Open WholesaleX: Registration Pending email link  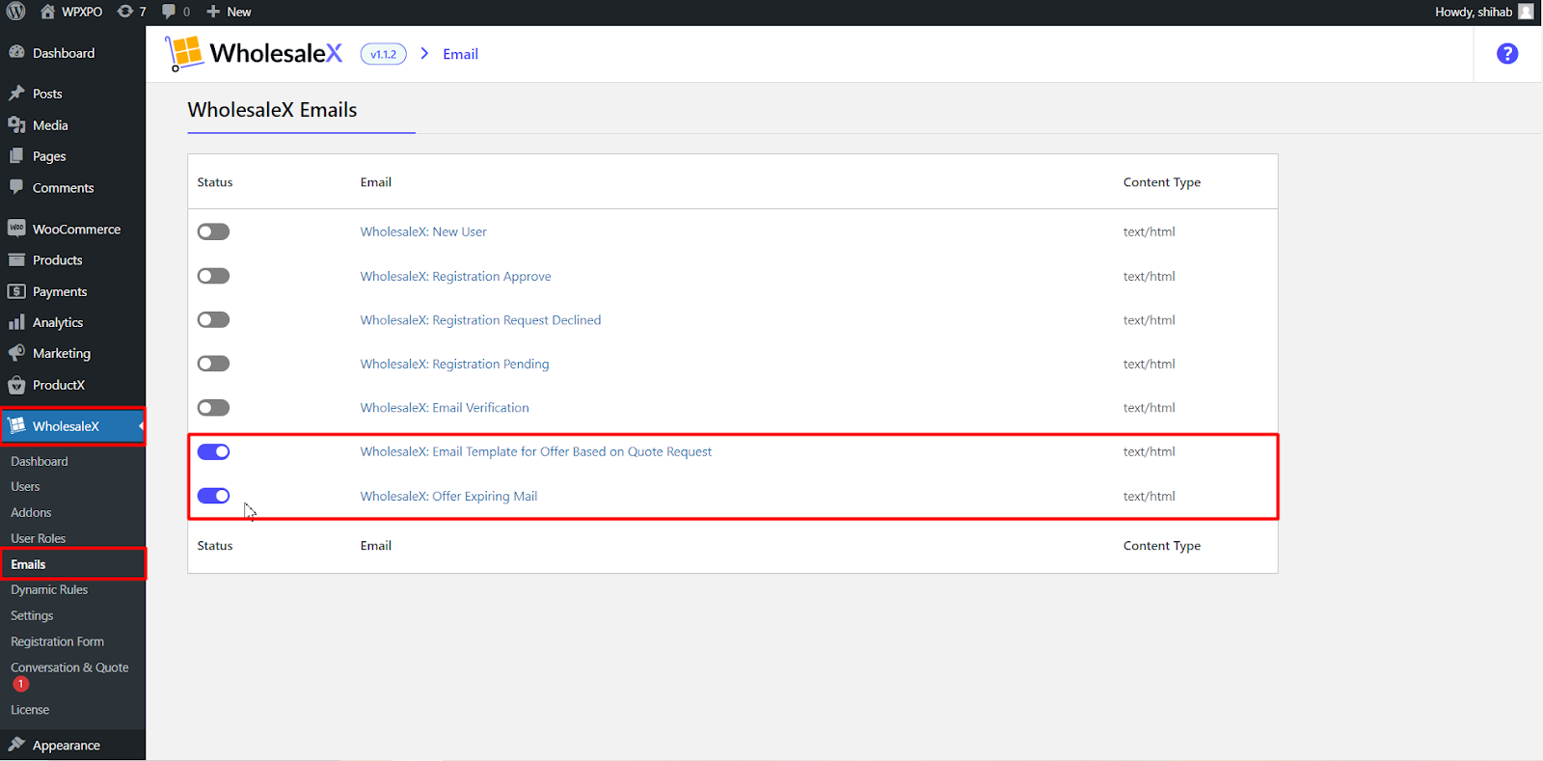click(x=454, y=364)
